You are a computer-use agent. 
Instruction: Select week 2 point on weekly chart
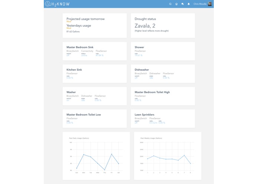[154, 156]
